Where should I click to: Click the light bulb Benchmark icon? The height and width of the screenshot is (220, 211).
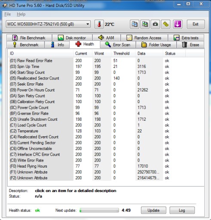pyautogui.click(x=15, y=45)
